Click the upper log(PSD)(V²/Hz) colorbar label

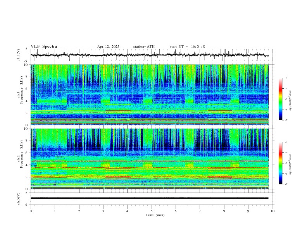pyautogui.click(x=290, y=101)
